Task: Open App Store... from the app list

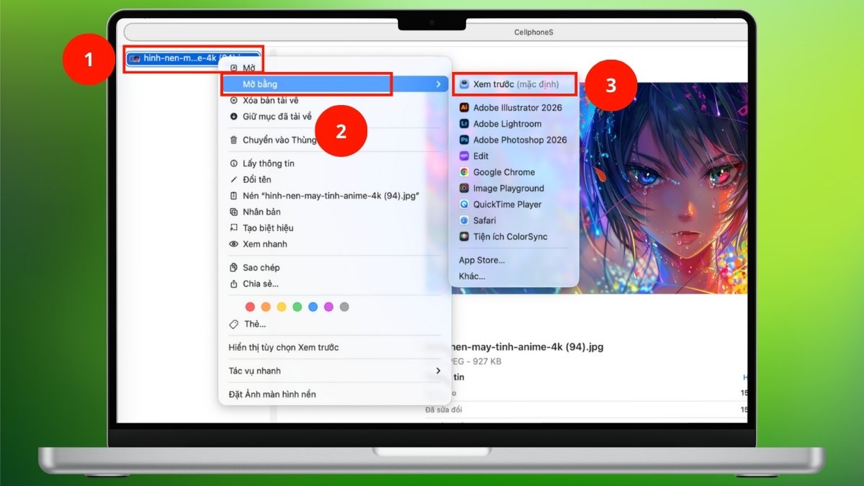Action: tap(481, 260)
